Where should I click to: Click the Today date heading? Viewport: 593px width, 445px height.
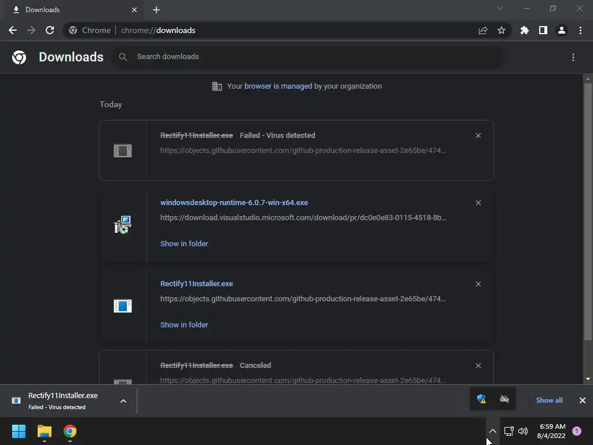(111, 104)
